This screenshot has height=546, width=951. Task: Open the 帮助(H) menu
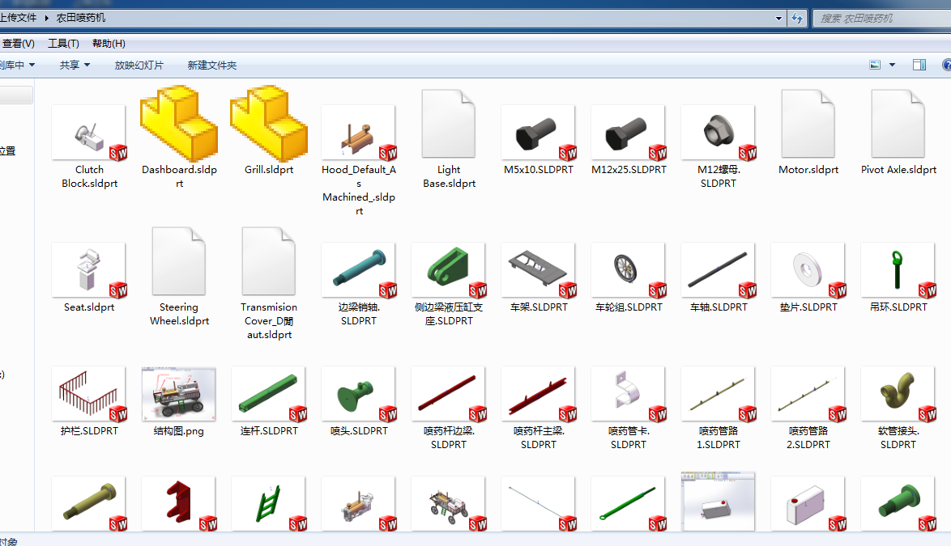109,44
